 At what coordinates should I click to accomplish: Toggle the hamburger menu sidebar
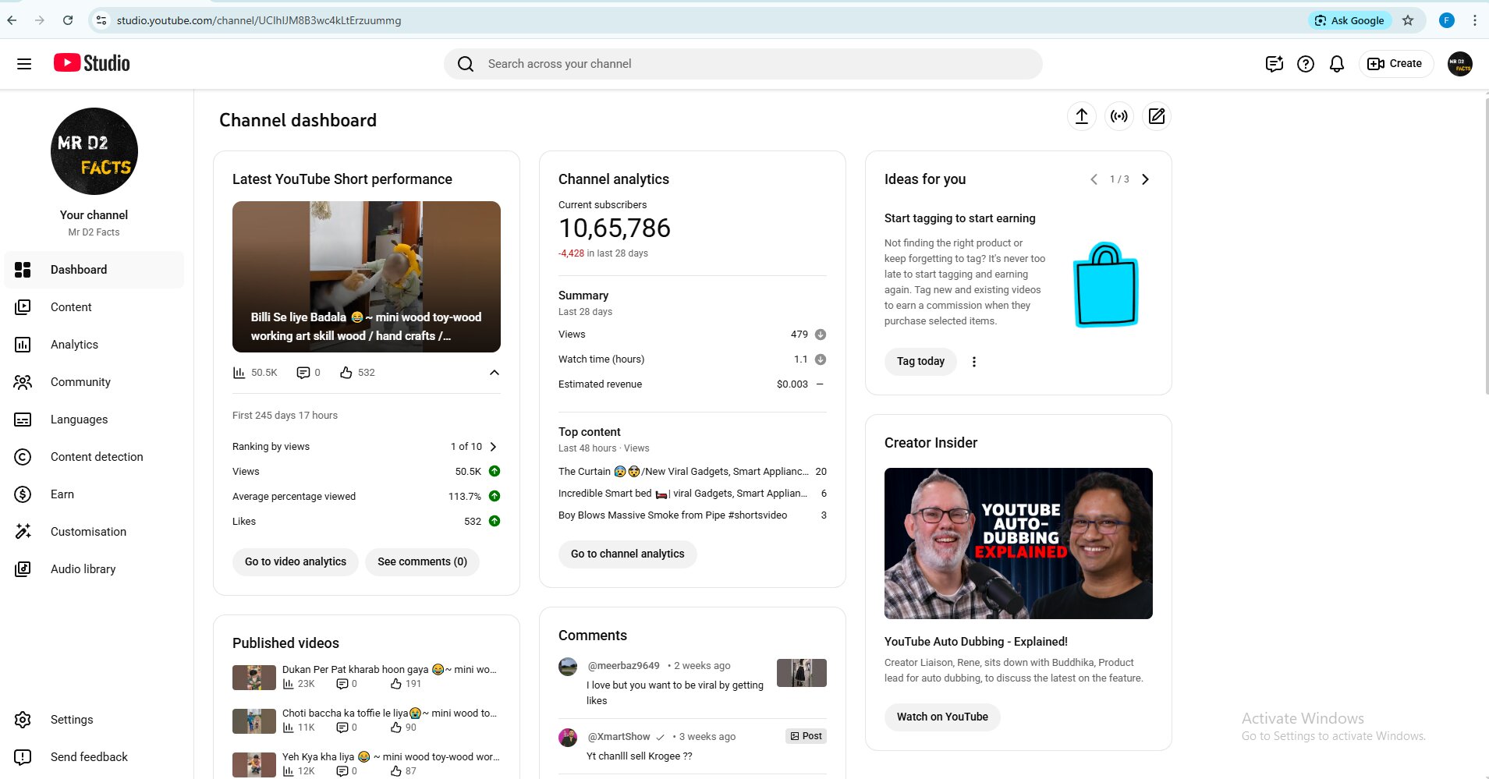pos(24,64)
